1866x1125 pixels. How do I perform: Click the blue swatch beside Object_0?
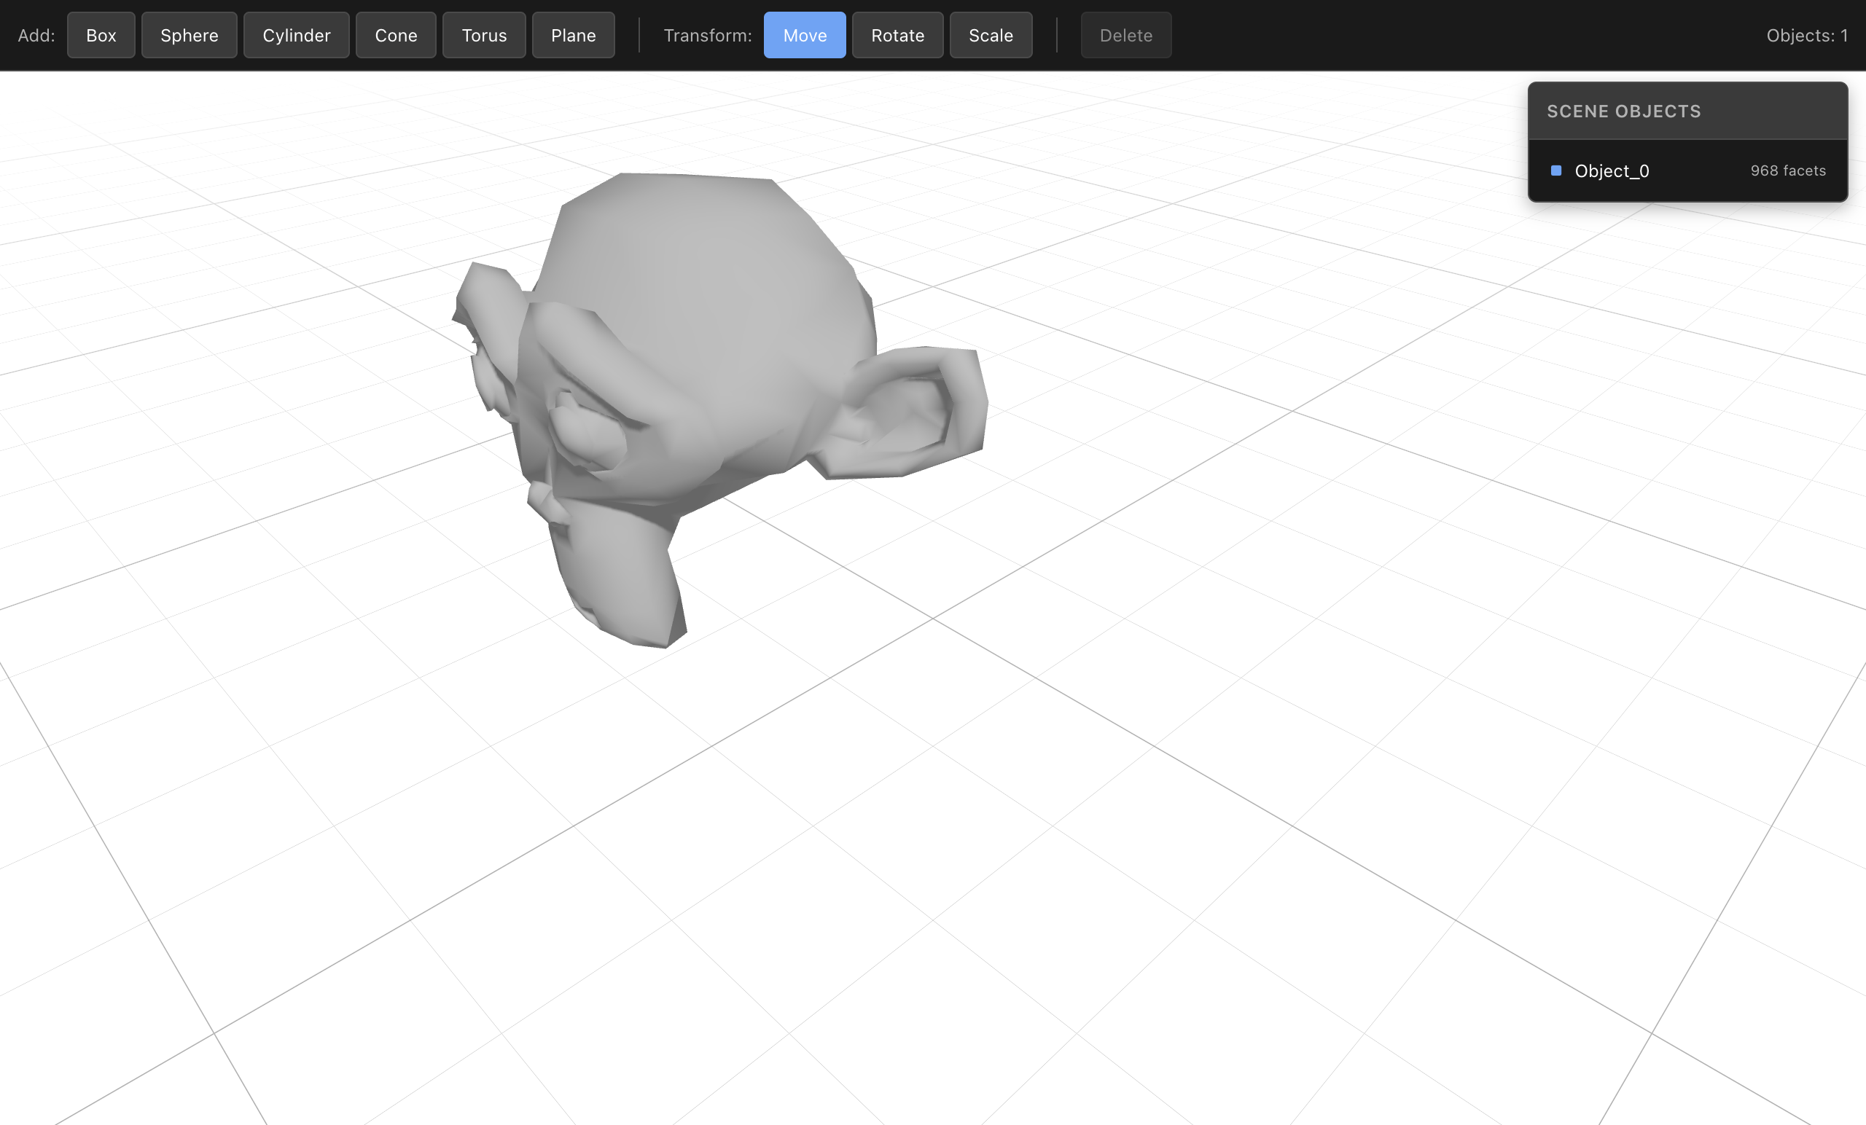click(x=1557, y=171)
